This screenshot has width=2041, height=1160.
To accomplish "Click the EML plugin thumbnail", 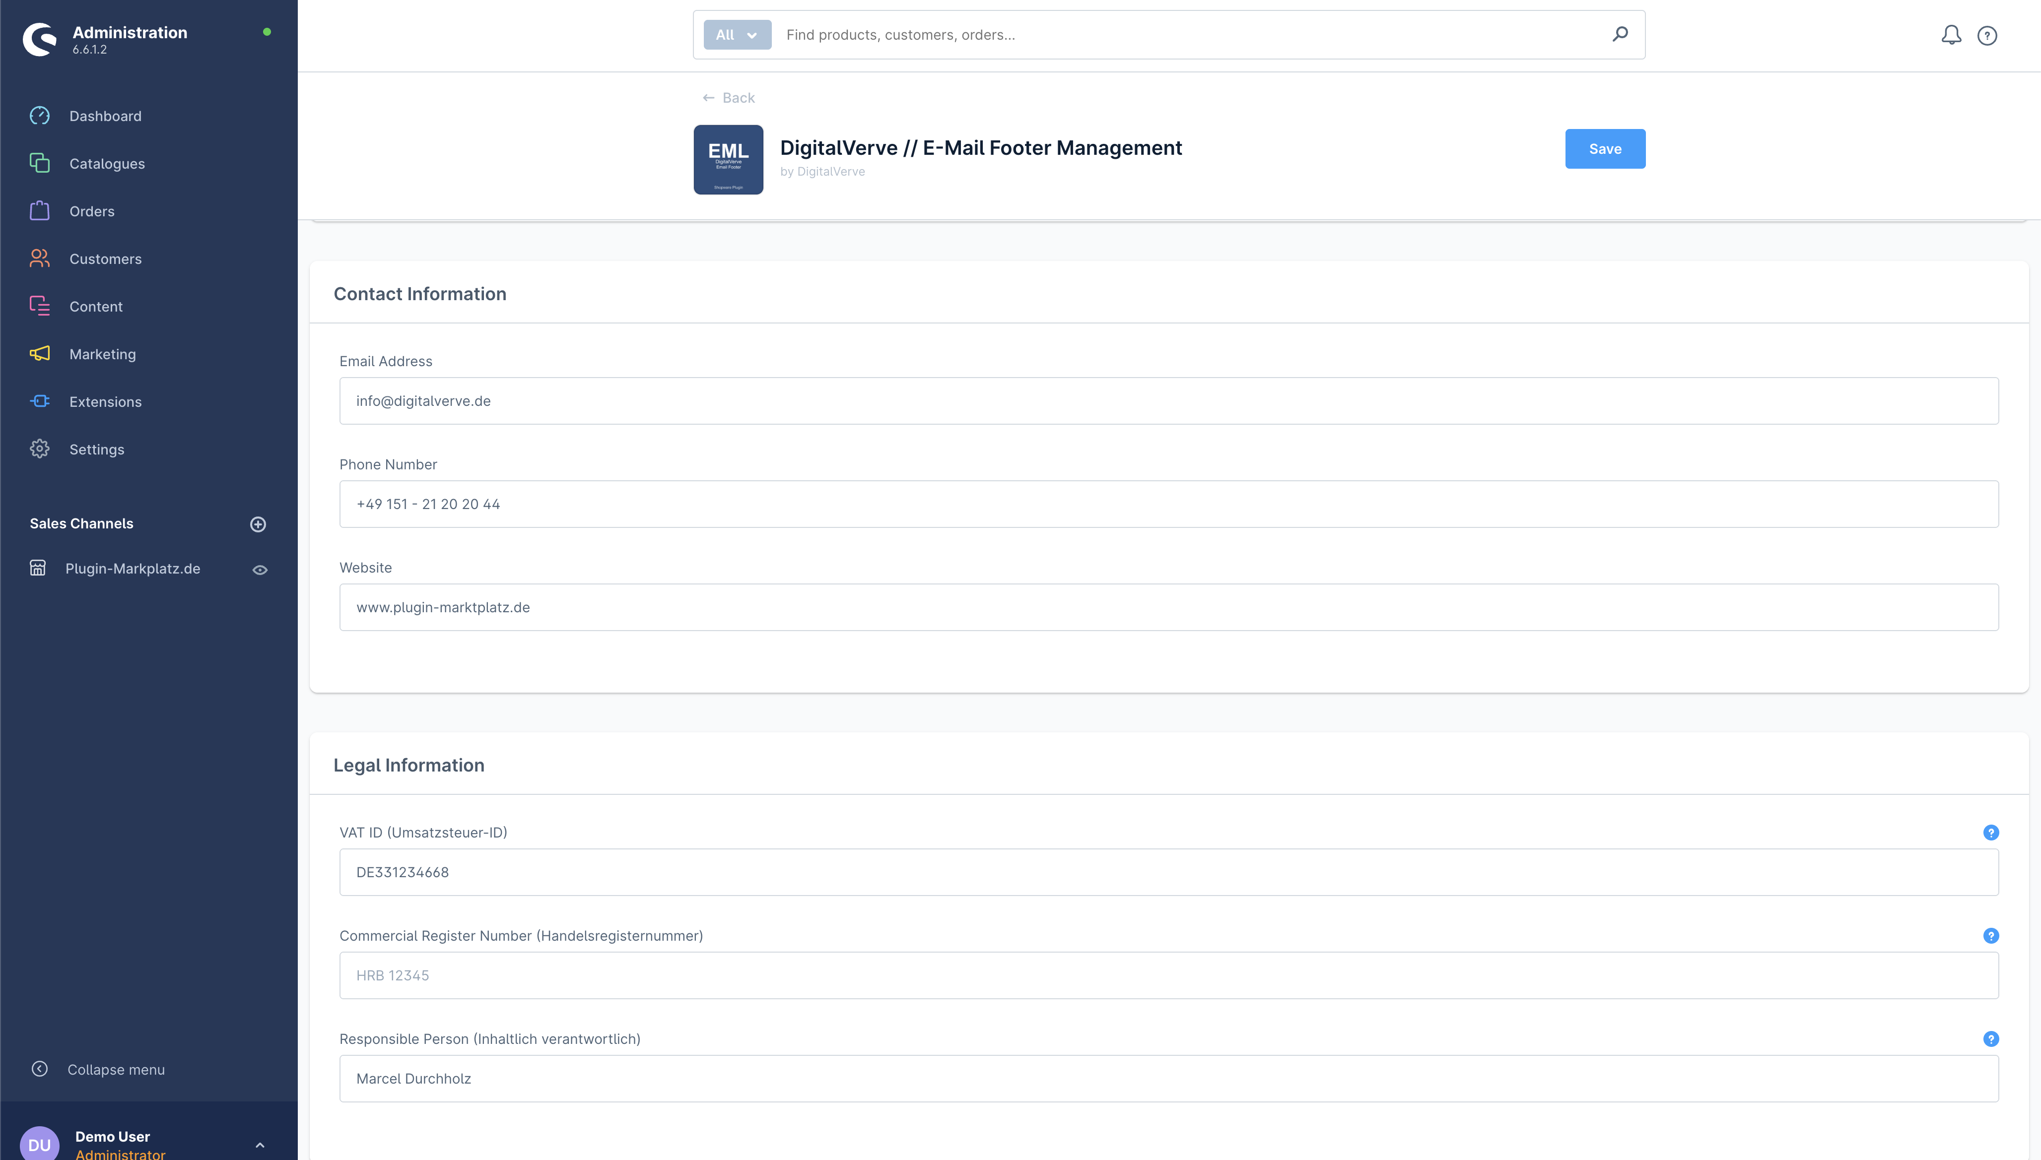I will [728, 159].
